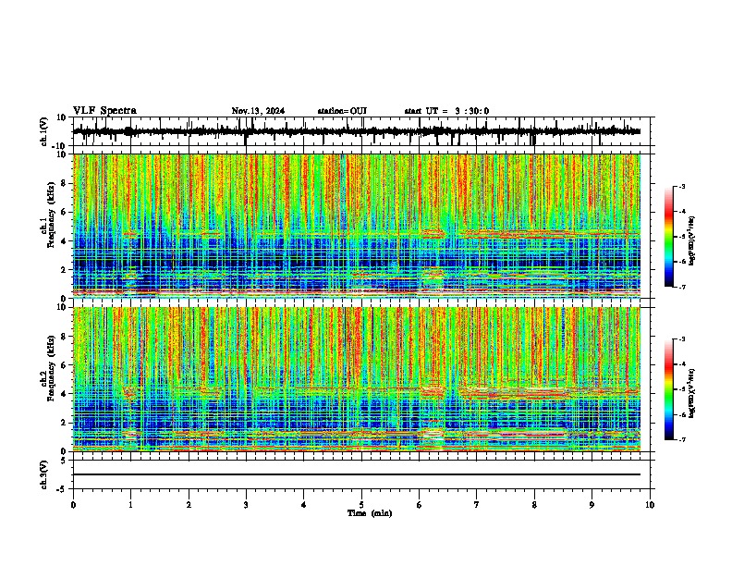Click the ch.2 'Frequency (kHz)' axis label
The image size is (732, 566).
52,368
